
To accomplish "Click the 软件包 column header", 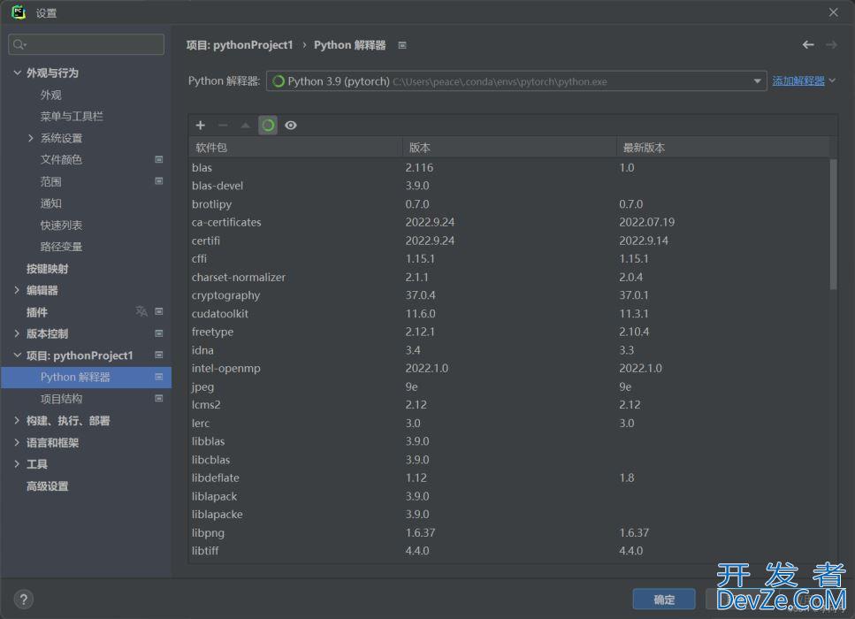I will [x=295, y=148].
